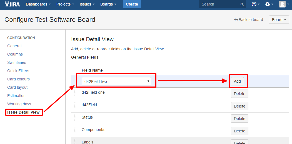Click the Status row text
Screen dimensions: 292x144
coord(87,117)
